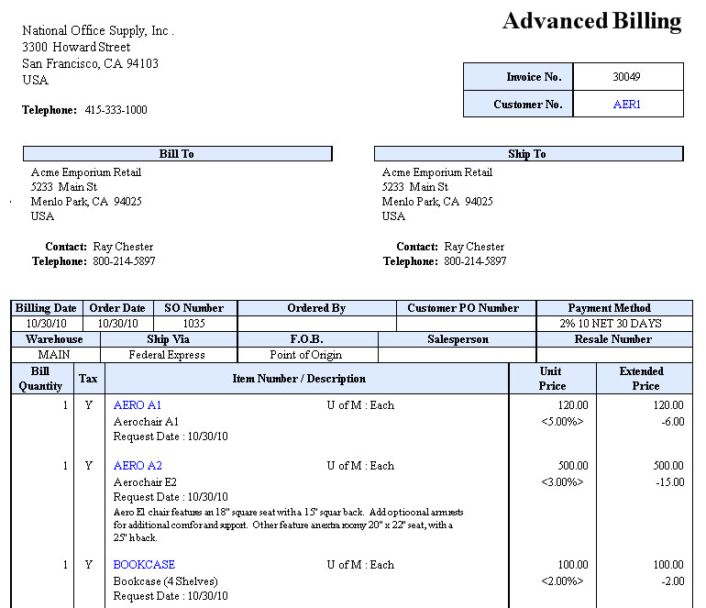Click the AER1 customer number link
The width and height of the screenshot is (706, 608).
pos(627,105)
